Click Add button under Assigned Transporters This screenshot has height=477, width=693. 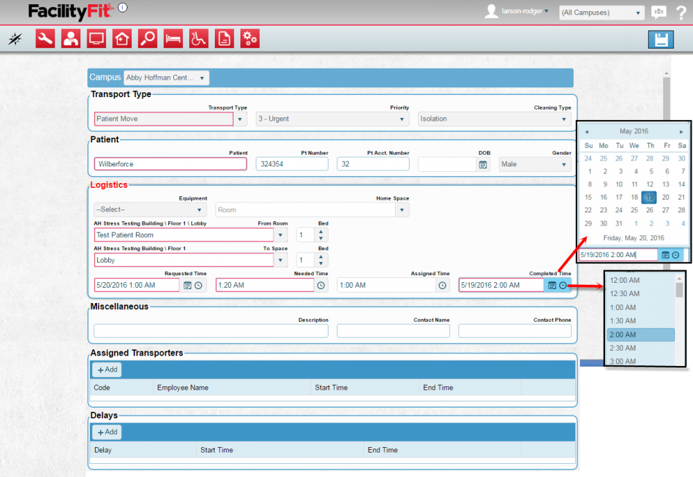click(x=107, y=370)
